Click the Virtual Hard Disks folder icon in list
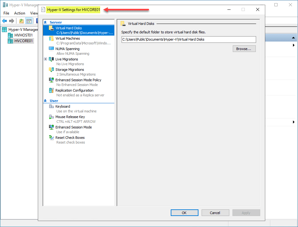Screen dimensions: 298x227 click(51, 28)
